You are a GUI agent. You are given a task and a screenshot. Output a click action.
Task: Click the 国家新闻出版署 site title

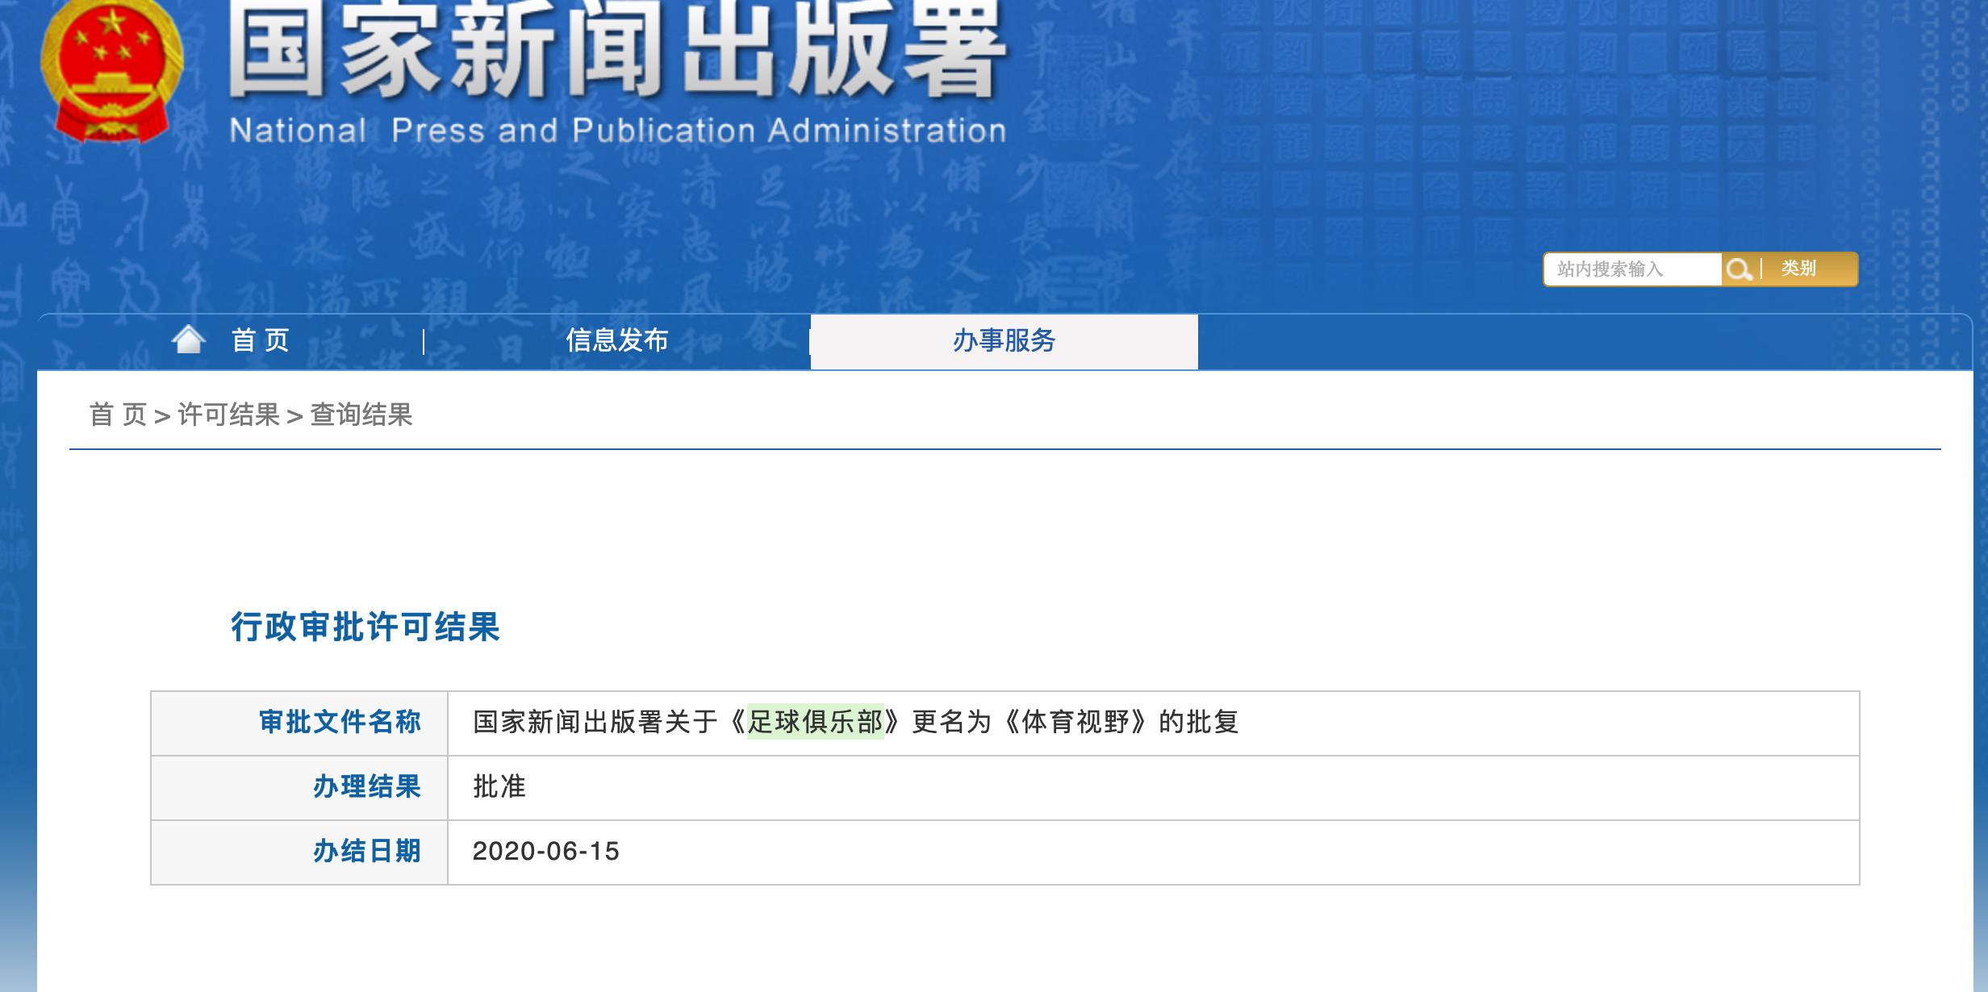tap(617, 50)
